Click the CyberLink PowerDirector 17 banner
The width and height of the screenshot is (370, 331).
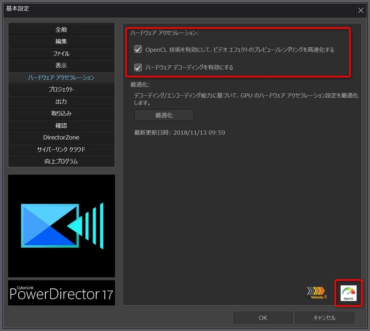(x=61, y=293)
